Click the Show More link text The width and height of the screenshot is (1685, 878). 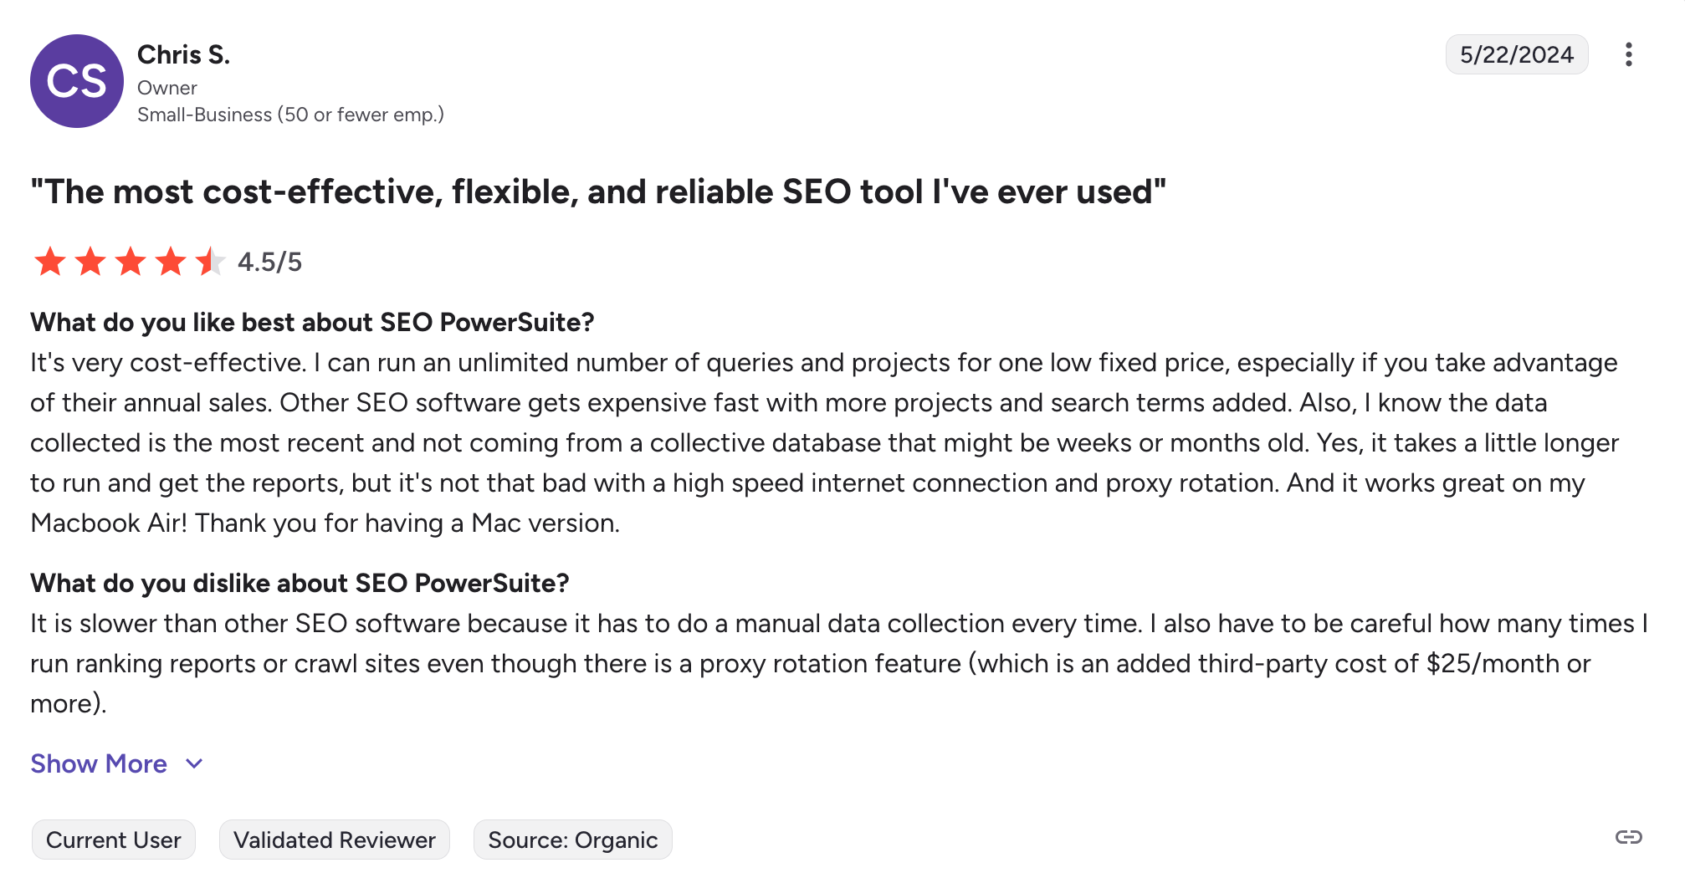pos(99,763)
